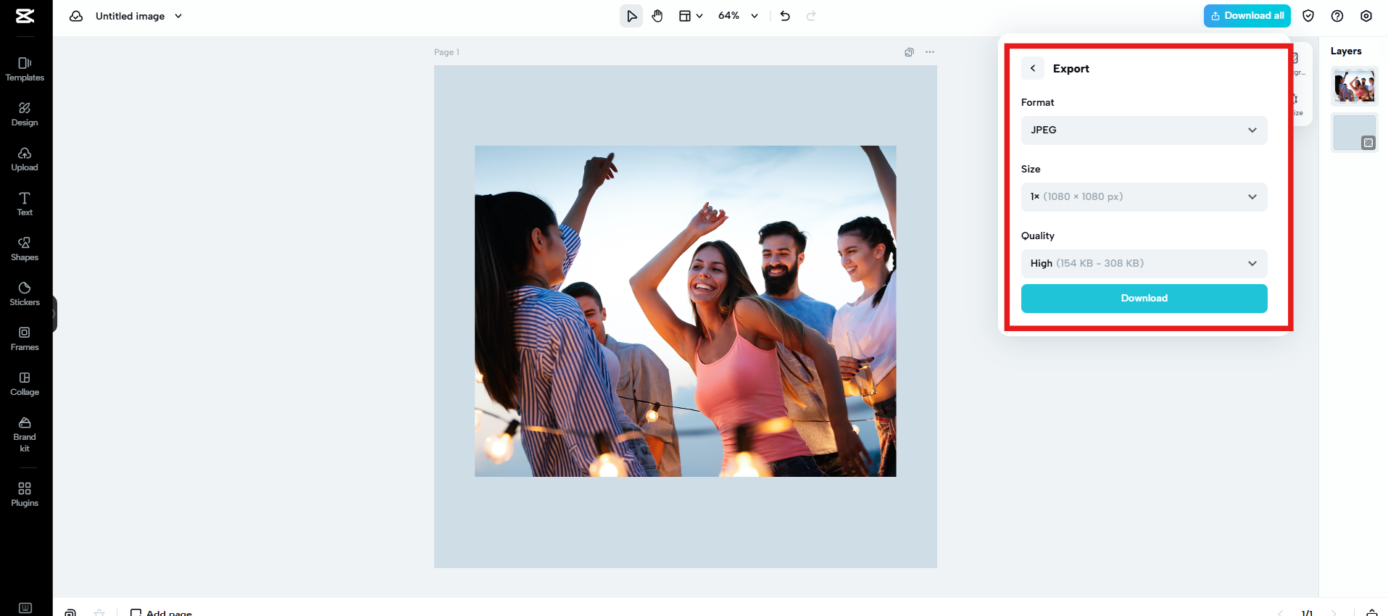The image size is (1388, 616).
Task: Click the CapCut logo home icon
Action: click(25, 16)
